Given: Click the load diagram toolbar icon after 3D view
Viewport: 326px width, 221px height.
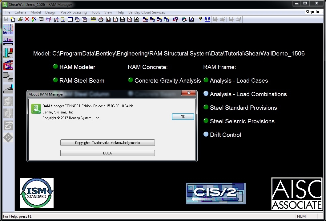Looking at the screenshot, I should pyautogui.click(x=56, y=19).
